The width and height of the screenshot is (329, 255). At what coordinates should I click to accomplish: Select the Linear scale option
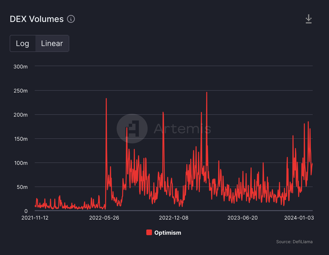coord(52,43)
